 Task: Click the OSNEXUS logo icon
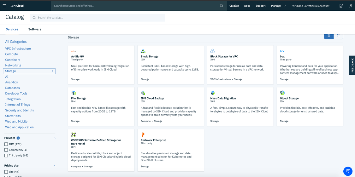pos(74,134)
